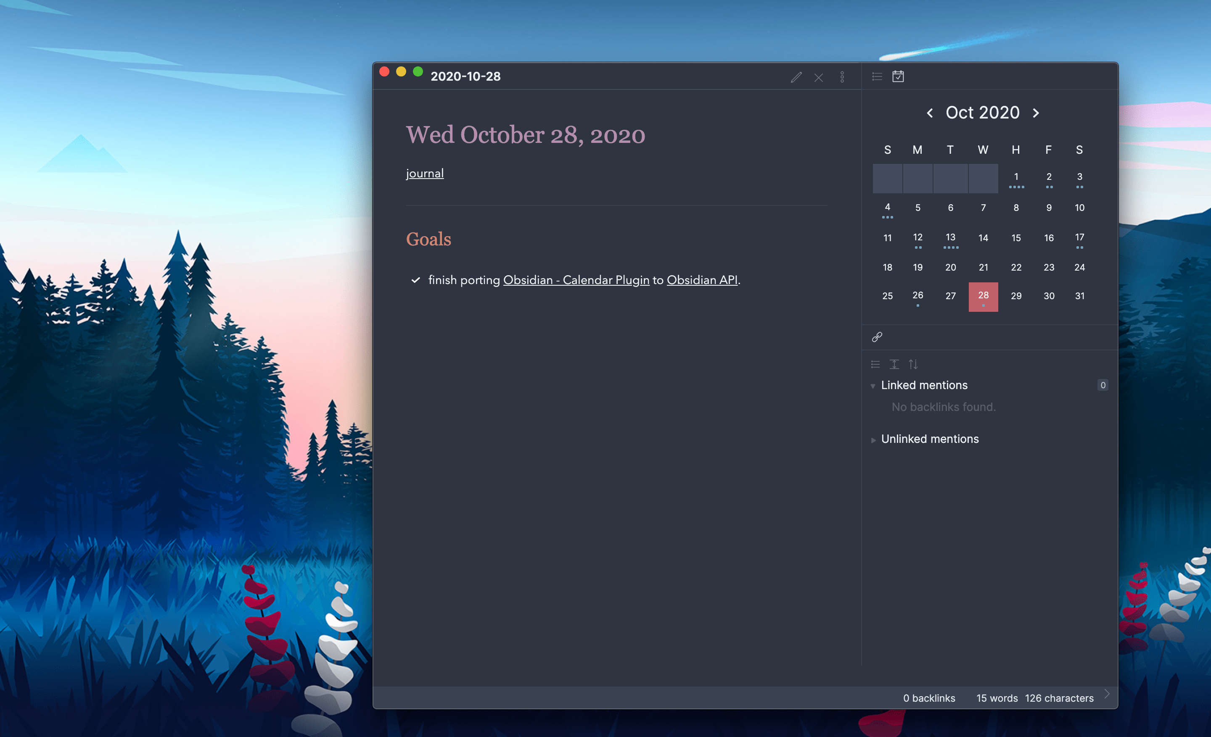Viewport: 1211px width, 737px height.
Task: Navigate to previous month using left chevron
Action: (929, 113)
